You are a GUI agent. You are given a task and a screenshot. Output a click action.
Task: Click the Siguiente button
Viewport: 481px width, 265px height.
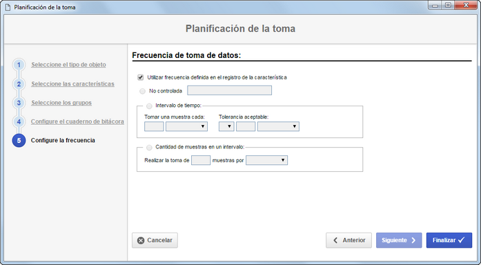[399, 240]
